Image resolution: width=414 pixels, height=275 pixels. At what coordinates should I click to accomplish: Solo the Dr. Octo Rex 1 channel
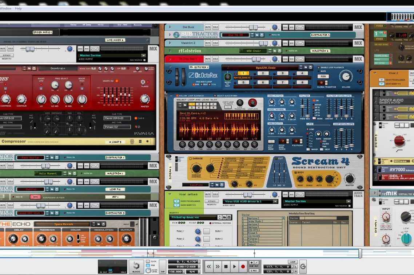coord(215,59)
